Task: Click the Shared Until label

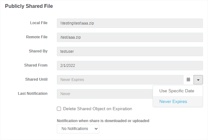Action: [x=36, y=79]
